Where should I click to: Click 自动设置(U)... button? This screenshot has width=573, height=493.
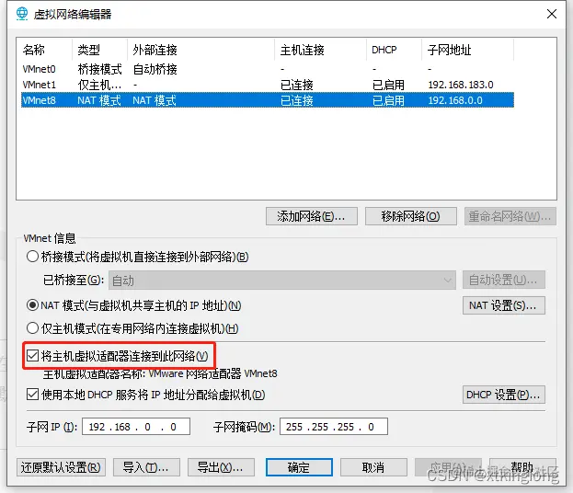[504, 280]
